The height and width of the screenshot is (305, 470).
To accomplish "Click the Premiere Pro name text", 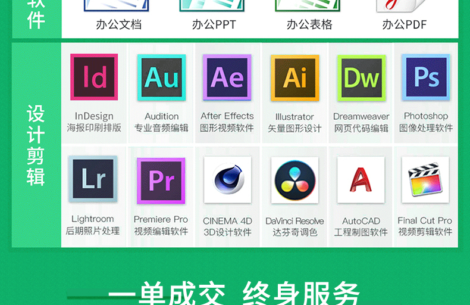I will tap(161, 219).
